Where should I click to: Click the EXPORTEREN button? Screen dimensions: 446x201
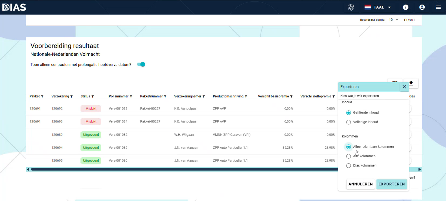[392, 184]
